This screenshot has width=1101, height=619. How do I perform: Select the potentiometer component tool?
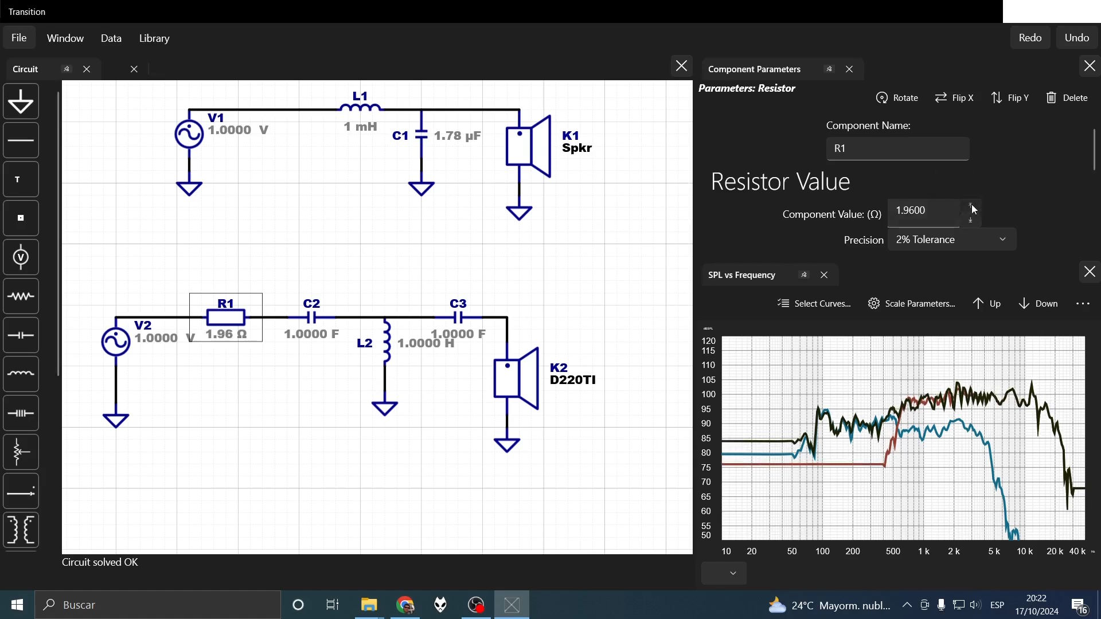(x=21, y=452)
